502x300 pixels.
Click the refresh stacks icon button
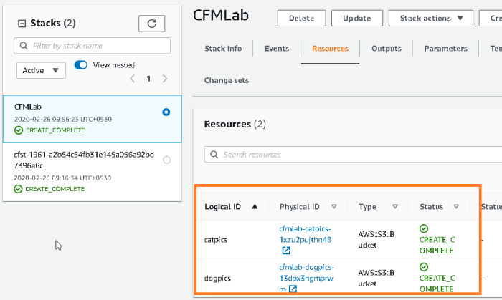151,24
